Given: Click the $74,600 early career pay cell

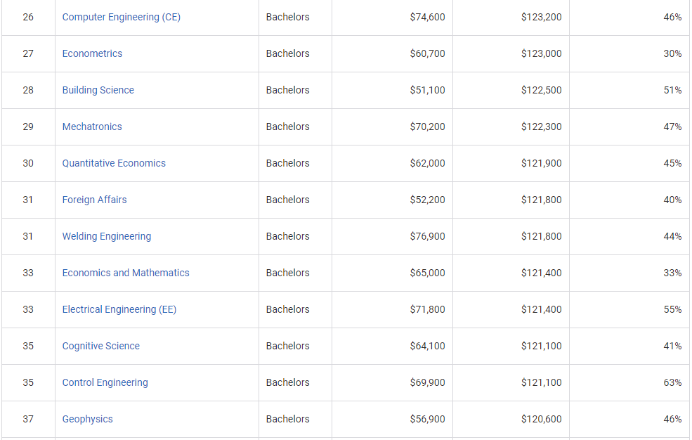Looking at the screenshot, I should click(x=427, y=17).
